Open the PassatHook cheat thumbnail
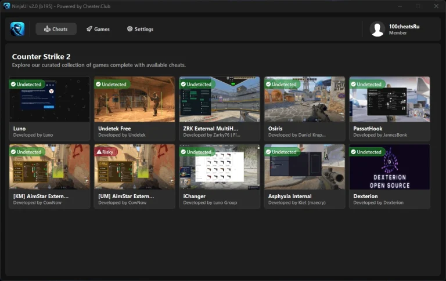This screenshot has width=446, height=281. click(390, 99)
